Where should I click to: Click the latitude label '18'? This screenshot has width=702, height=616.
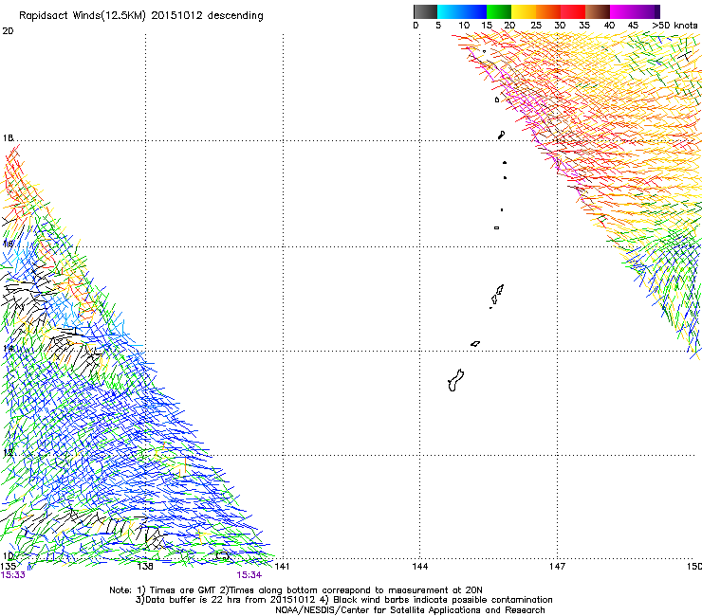coord(8,137)
